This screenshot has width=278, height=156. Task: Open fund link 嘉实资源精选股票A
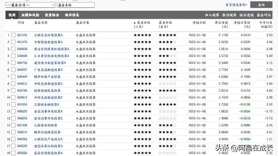[48, 153]
